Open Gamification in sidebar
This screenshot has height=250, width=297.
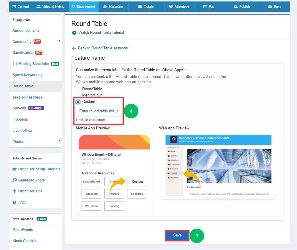[23, 53]
